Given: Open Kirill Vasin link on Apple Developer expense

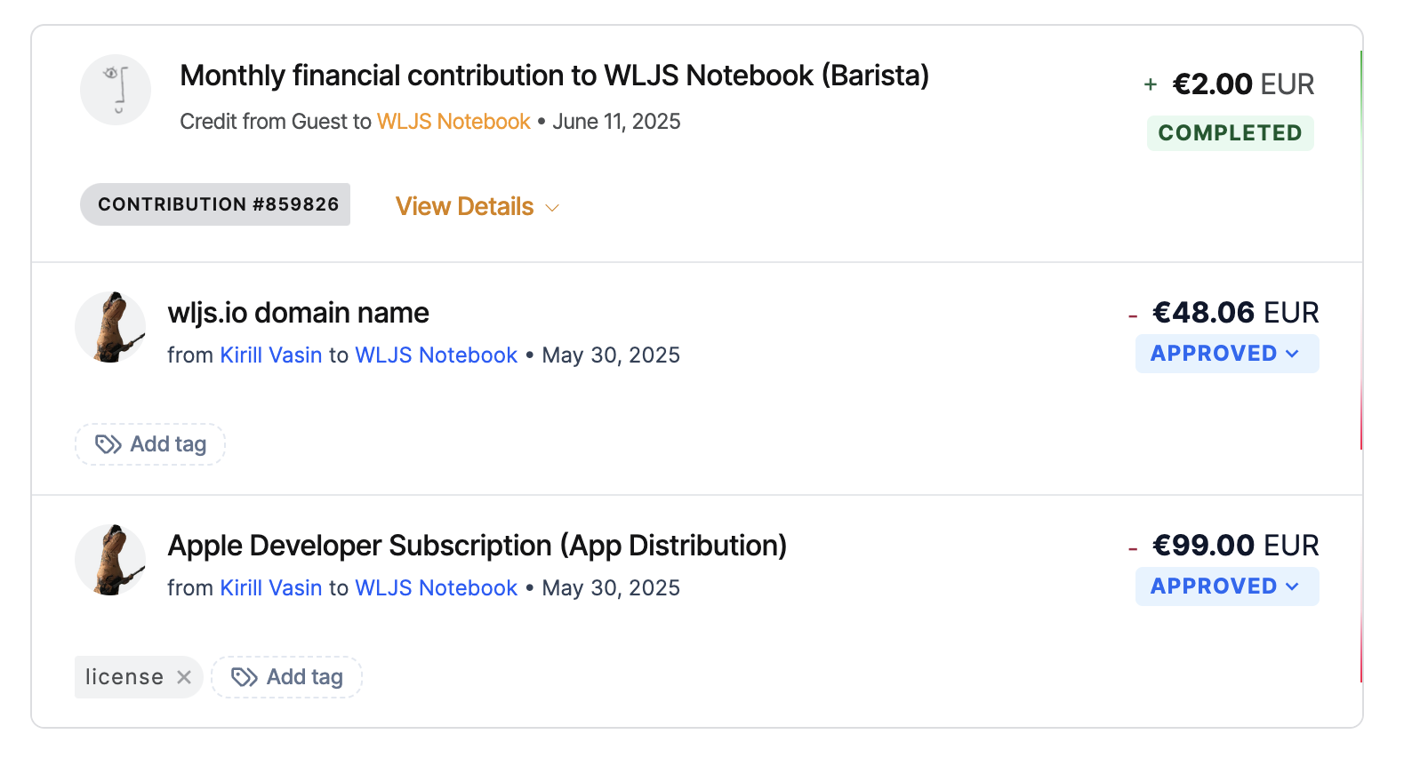Looking at the screenshot, I should [271, 588].
